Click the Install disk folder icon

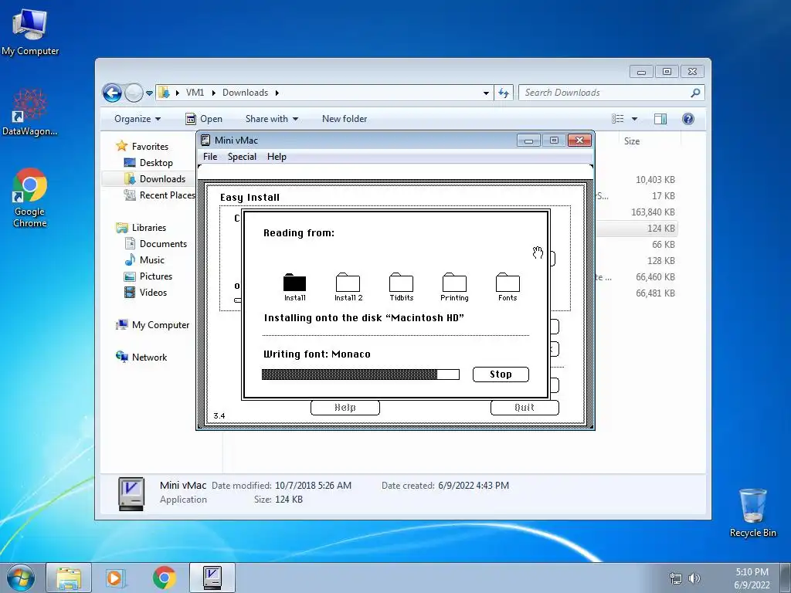(x=294, y=283)
